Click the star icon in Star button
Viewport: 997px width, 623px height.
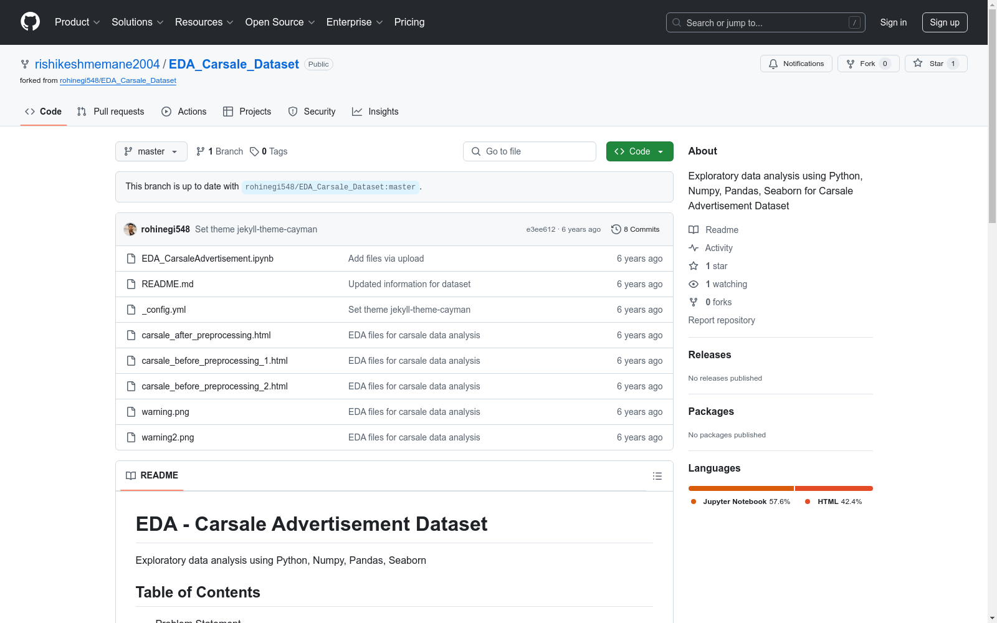pyautogui.click(x=918, y=63)
